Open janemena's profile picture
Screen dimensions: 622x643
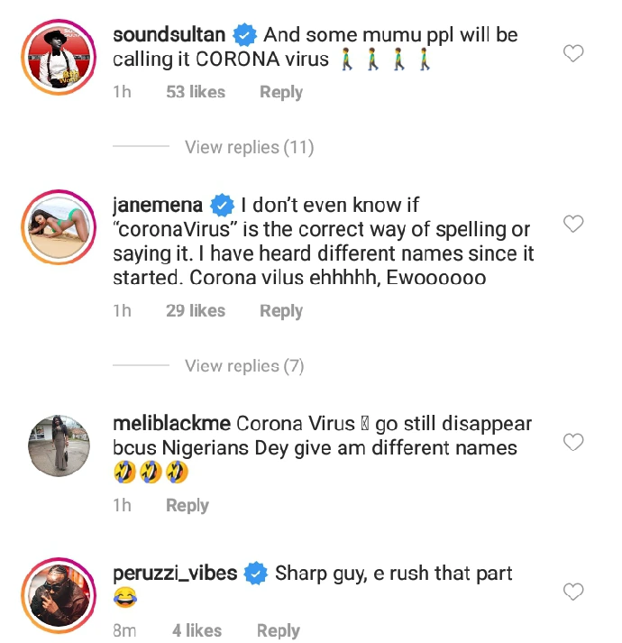[x=59, y=225]
